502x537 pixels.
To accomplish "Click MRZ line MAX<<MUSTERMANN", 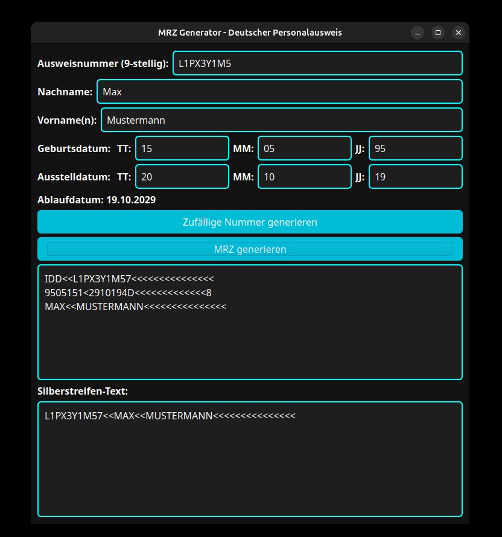I will 136,307.
